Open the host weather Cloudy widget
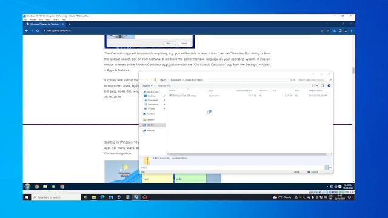 [x=282, y=197]
